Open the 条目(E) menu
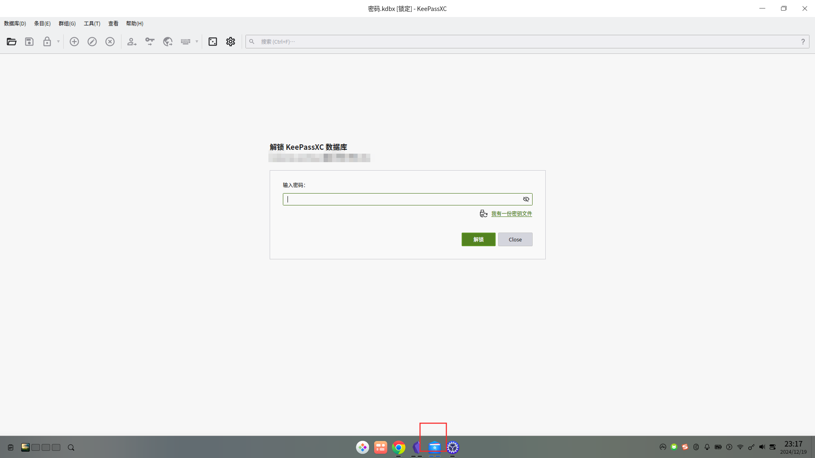Screen dimensions: 815x458 [42, 23]
